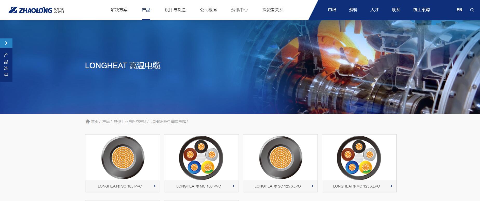
Task: Open the 产品 menu
Action: tap(146, 10)
